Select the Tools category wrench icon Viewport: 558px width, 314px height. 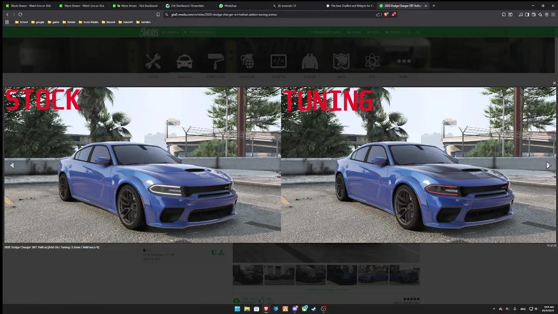pos(153,61)
